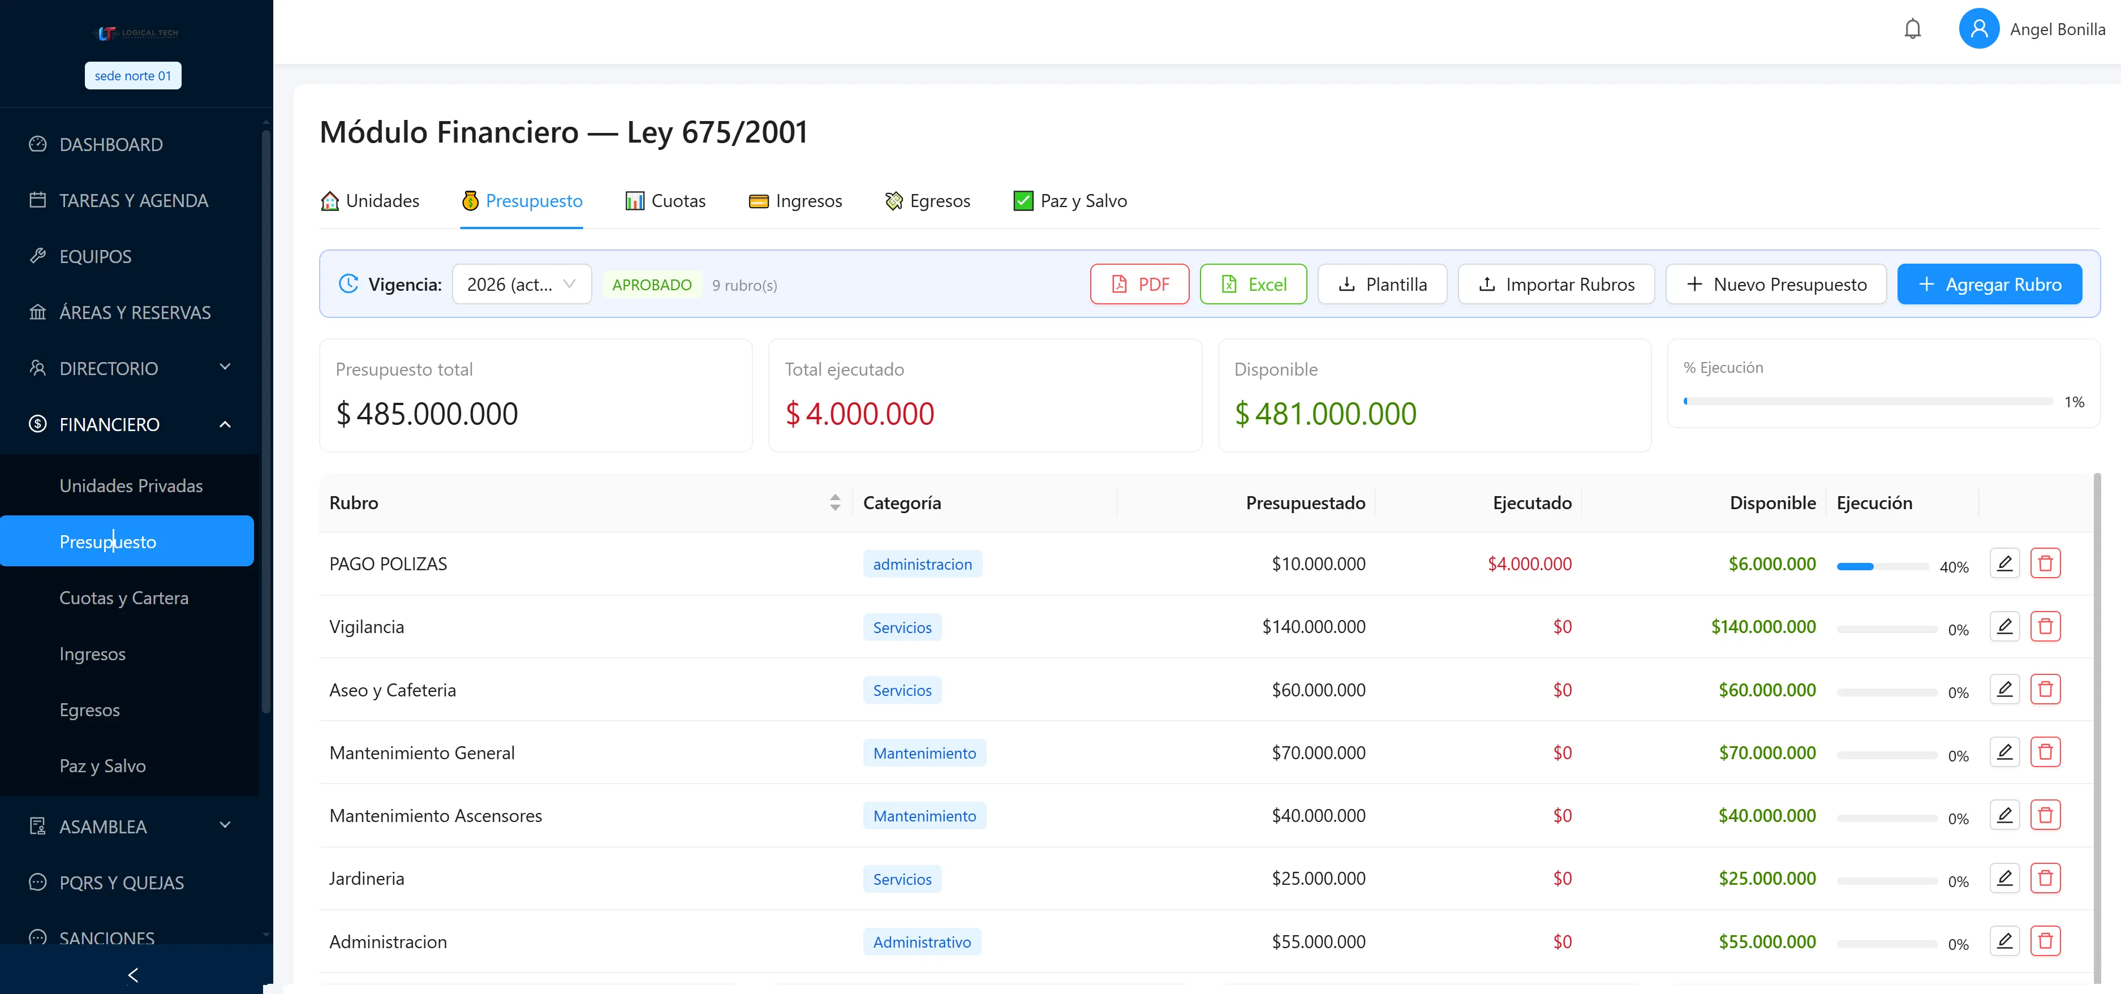Edit the Aseo y Cafeteria rubro
Image resolution: width=2121 pixels, height=994 pixels.
[2004, 689]
